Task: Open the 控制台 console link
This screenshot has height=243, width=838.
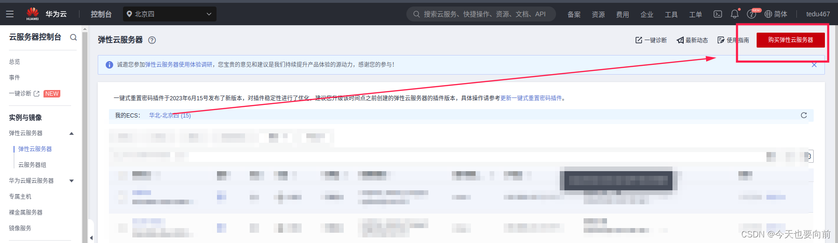Action: [x=101, y=14]
